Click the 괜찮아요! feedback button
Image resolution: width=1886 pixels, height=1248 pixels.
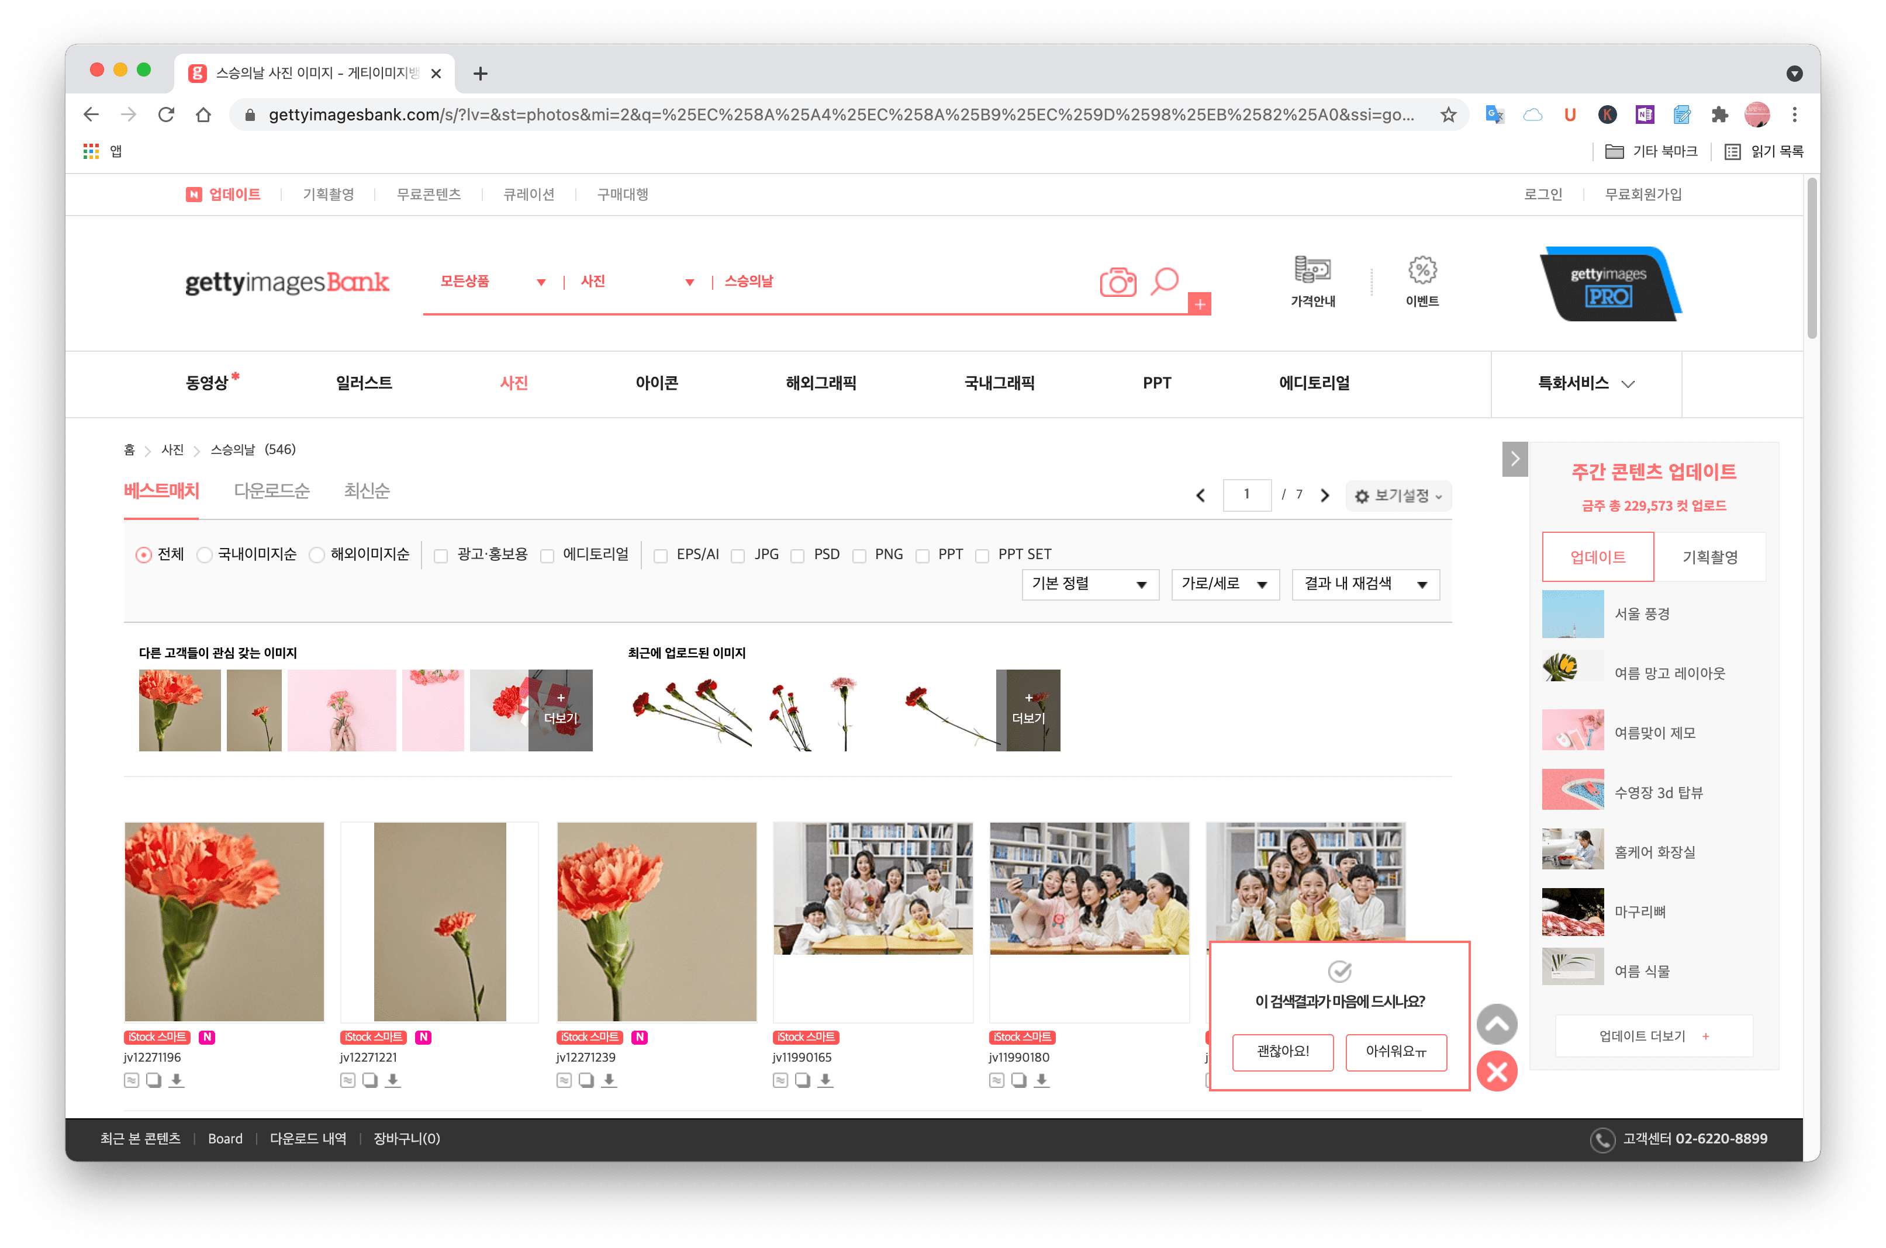pos(1282,1052)
